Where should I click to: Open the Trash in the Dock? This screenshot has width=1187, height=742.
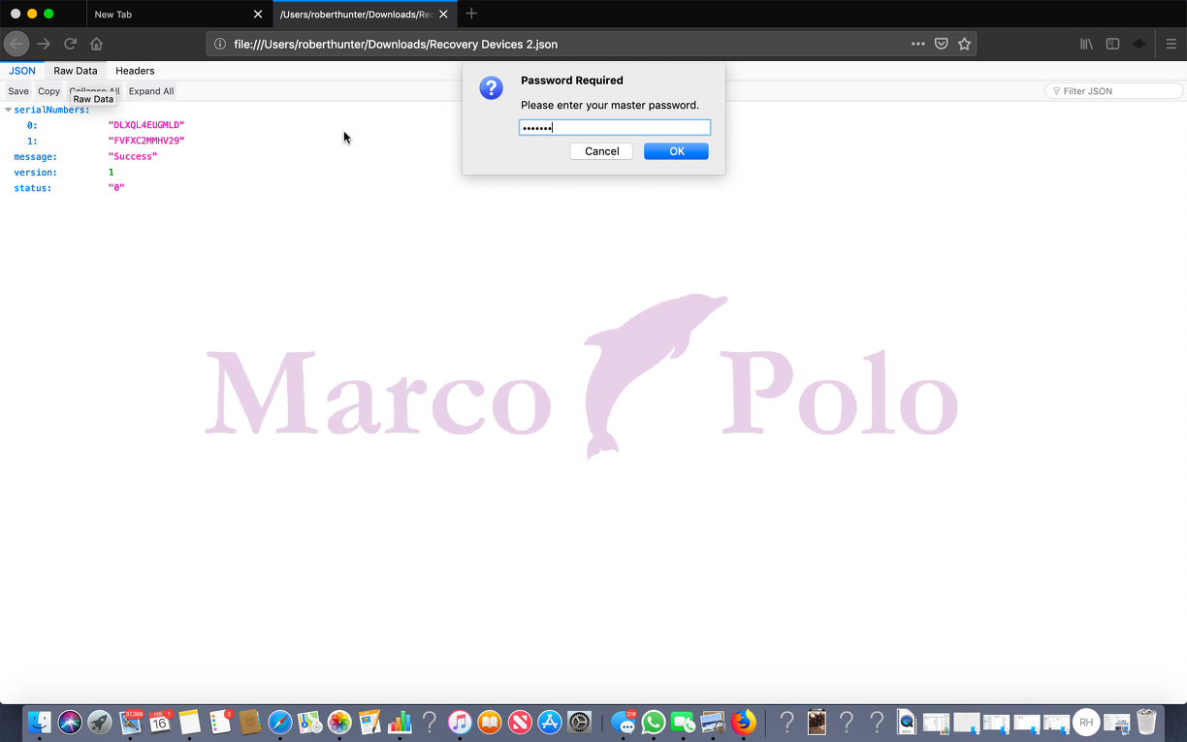click(x=1146, y=722)
